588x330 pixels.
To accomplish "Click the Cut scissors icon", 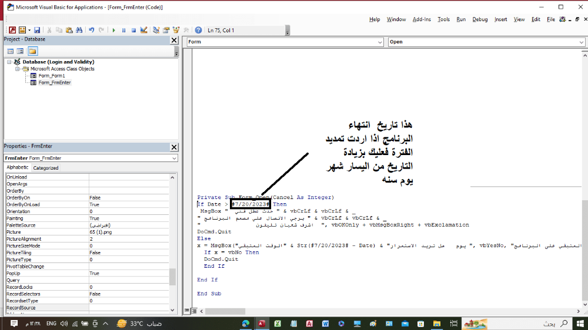I will pos(49,30).
